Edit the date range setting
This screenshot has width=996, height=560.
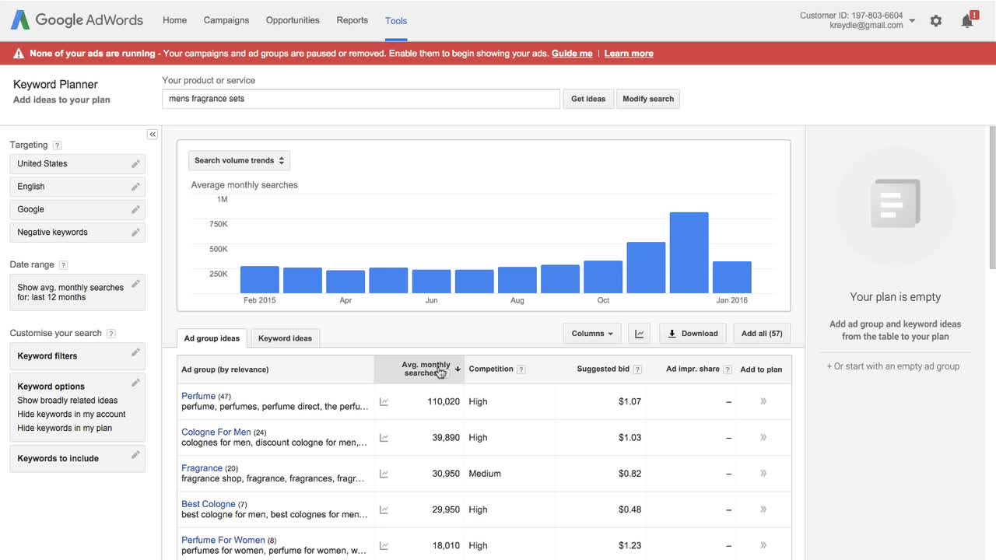point(135,284)
